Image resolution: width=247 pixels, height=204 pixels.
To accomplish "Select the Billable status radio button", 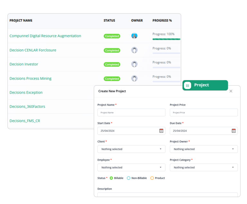I will 111,178.
